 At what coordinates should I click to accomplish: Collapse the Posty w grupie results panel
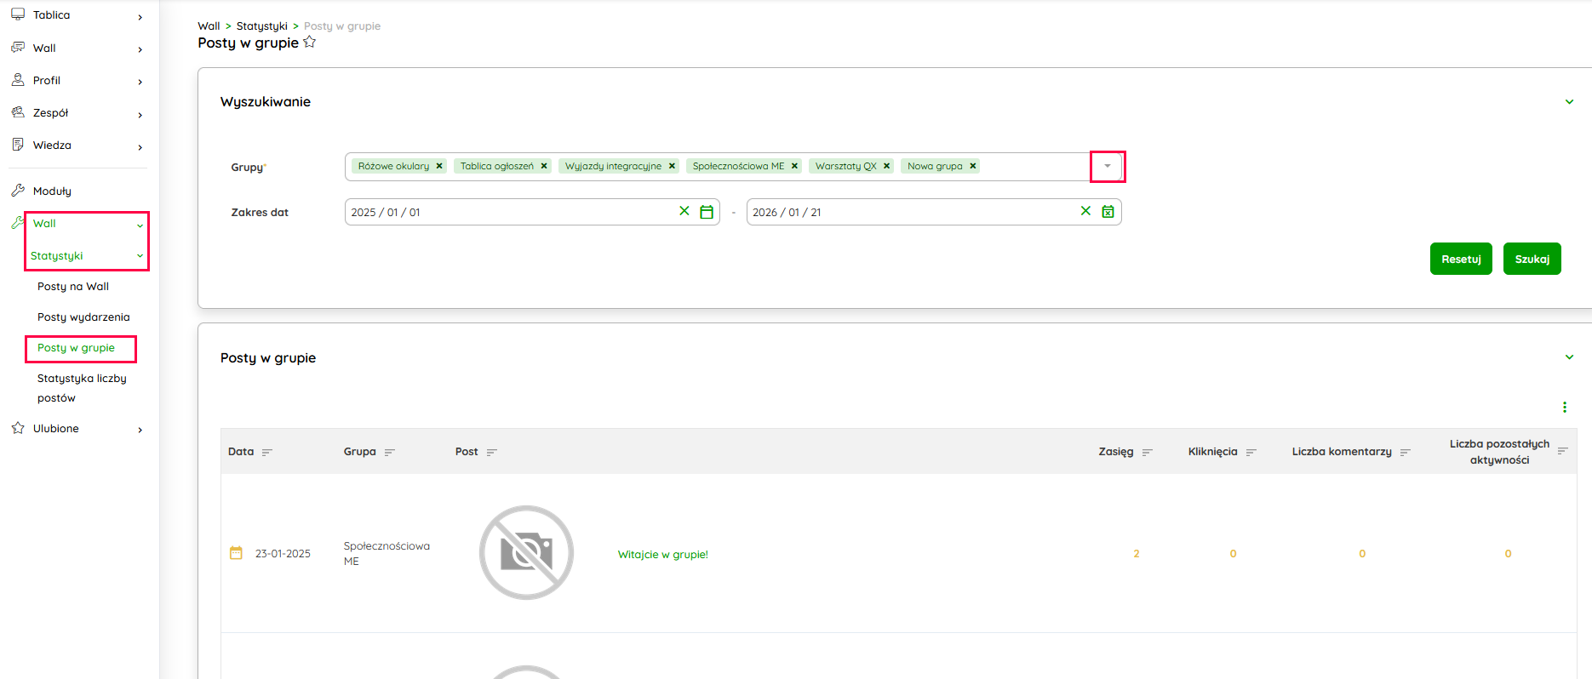pos(1568,357)
